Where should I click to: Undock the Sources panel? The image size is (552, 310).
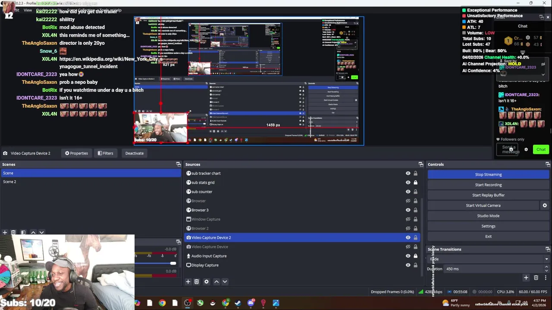click(x=421, y=164)
